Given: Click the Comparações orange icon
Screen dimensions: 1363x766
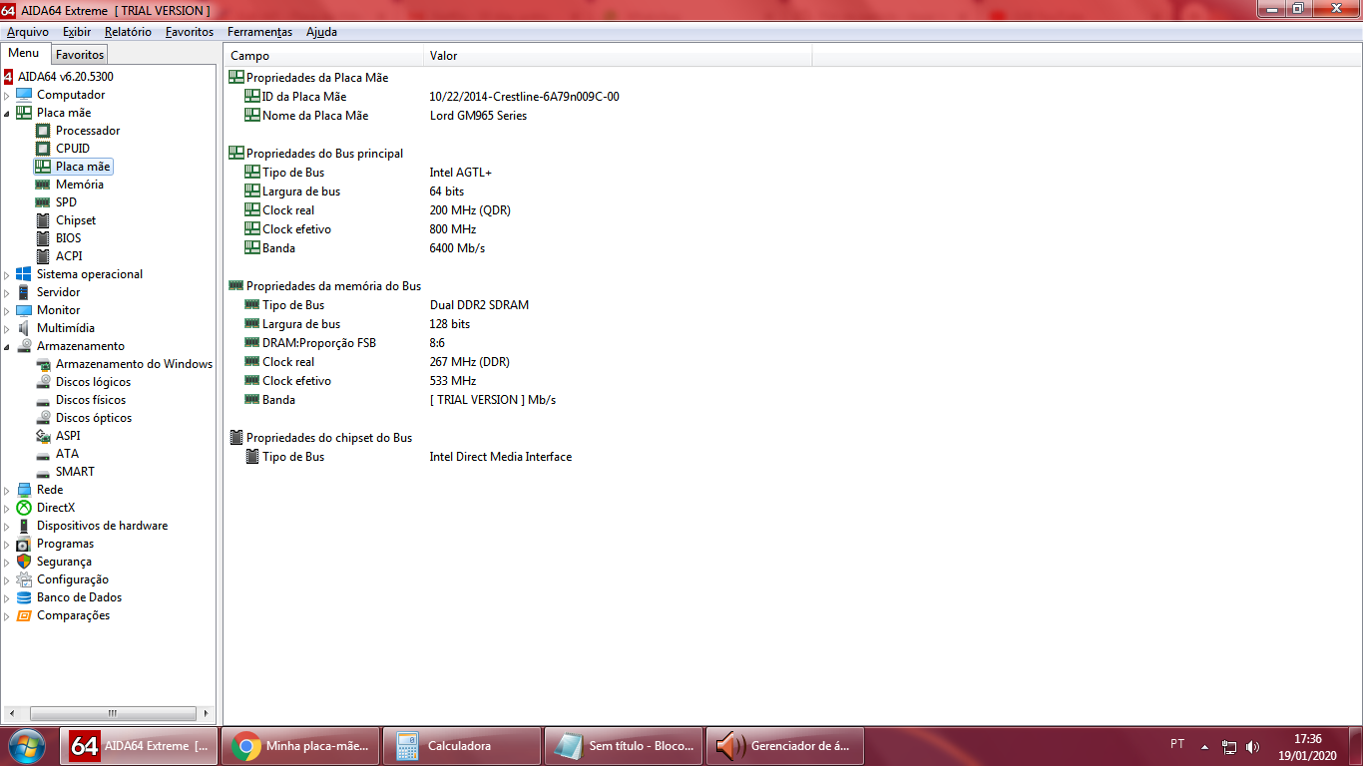Looking at the screenshot, I should click(24, 615).
